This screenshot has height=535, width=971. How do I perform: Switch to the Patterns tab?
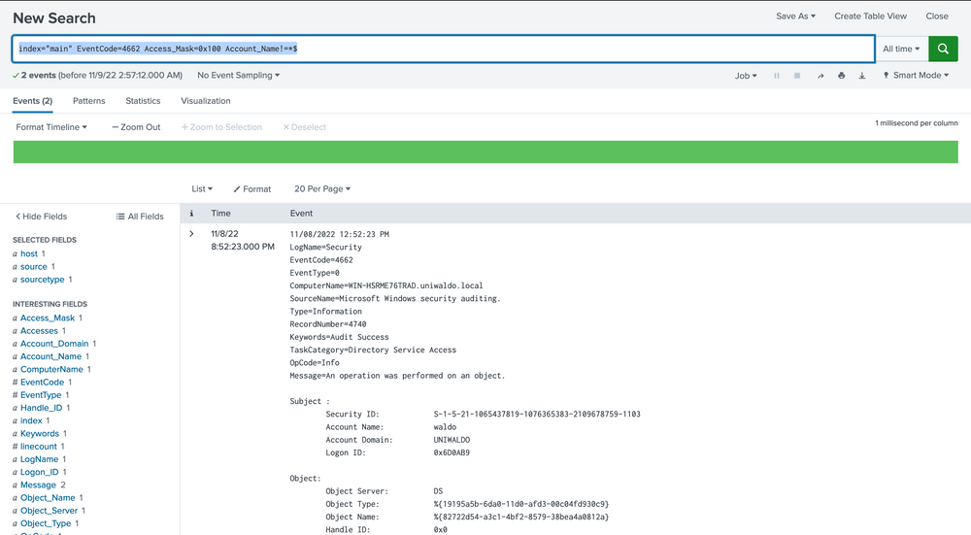89,101
